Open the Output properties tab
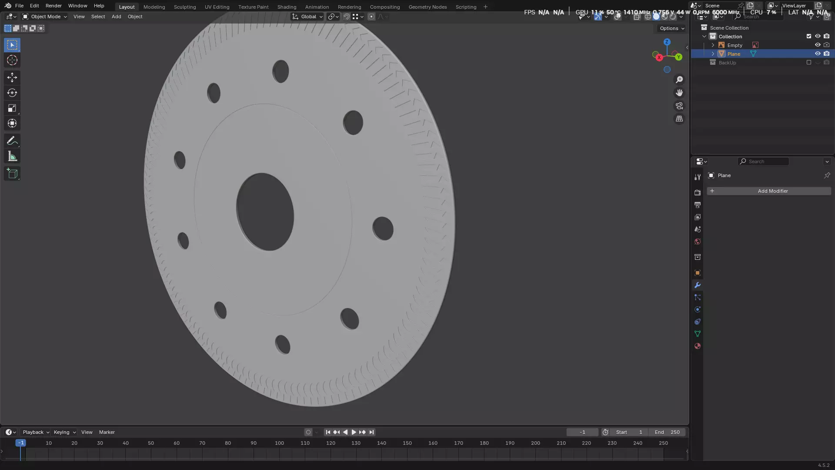Screen dimensions: 835x470 tap(698, 205)
